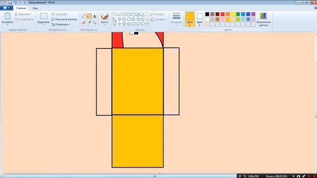The width and height of the screenshot is (317, 178).
Task: Undo with the quick access arrow
Action: [15, 2]
